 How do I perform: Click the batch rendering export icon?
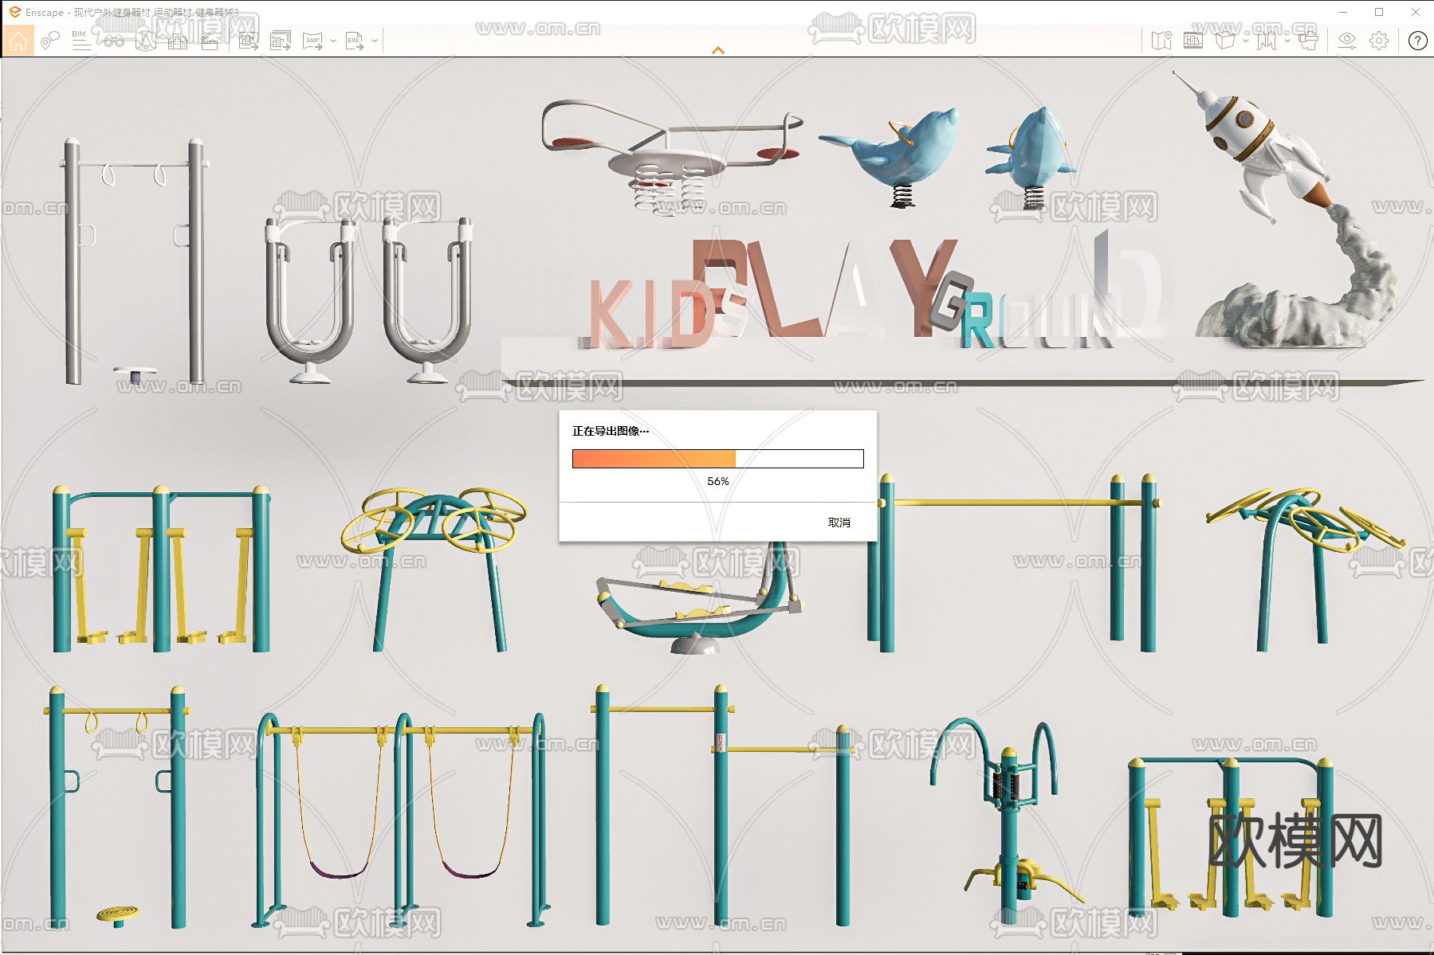280,41
